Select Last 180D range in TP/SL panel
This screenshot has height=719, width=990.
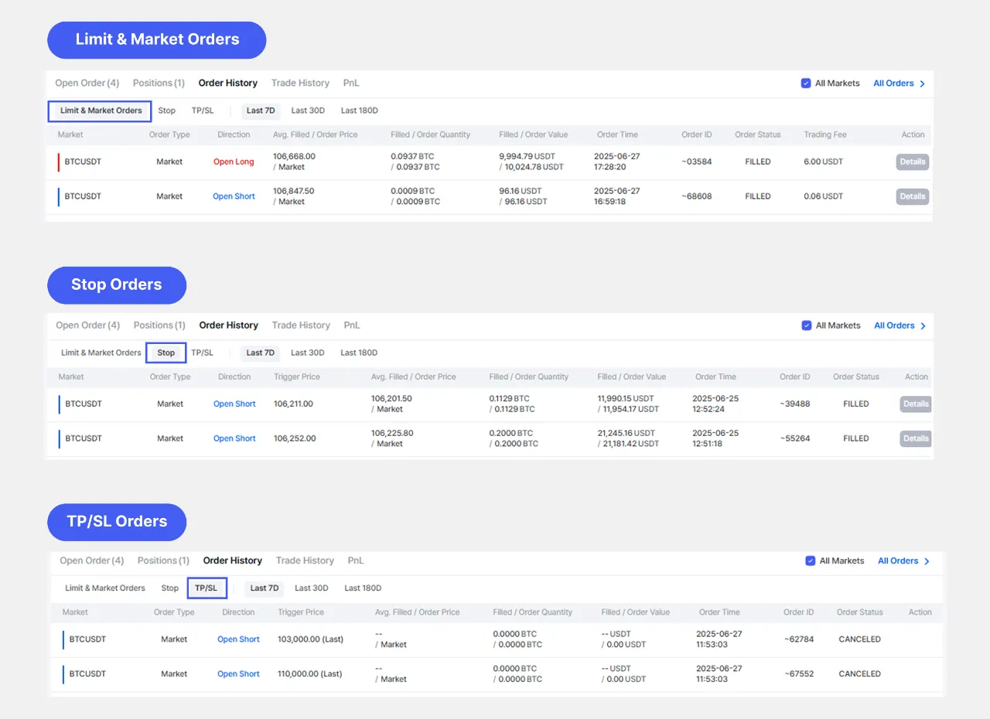(363, 588)
